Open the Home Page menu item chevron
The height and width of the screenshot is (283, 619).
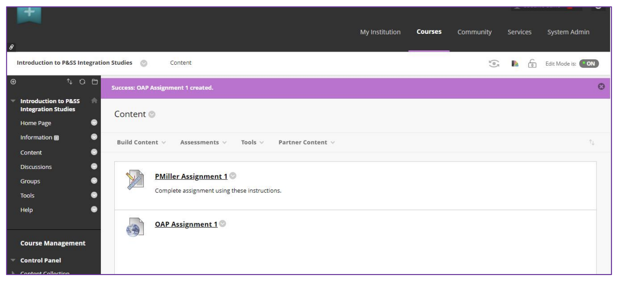tap(94, 123)
